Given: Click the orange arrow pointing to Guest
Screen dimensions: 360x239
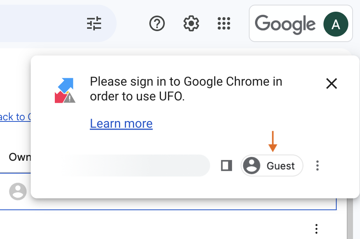Looking at the screenshot, I should [x=273, y=141].
